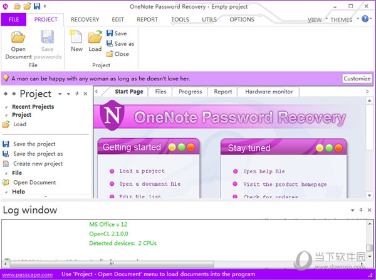Close the Project pane
376x280 pixels.
[x=85, y=94]
